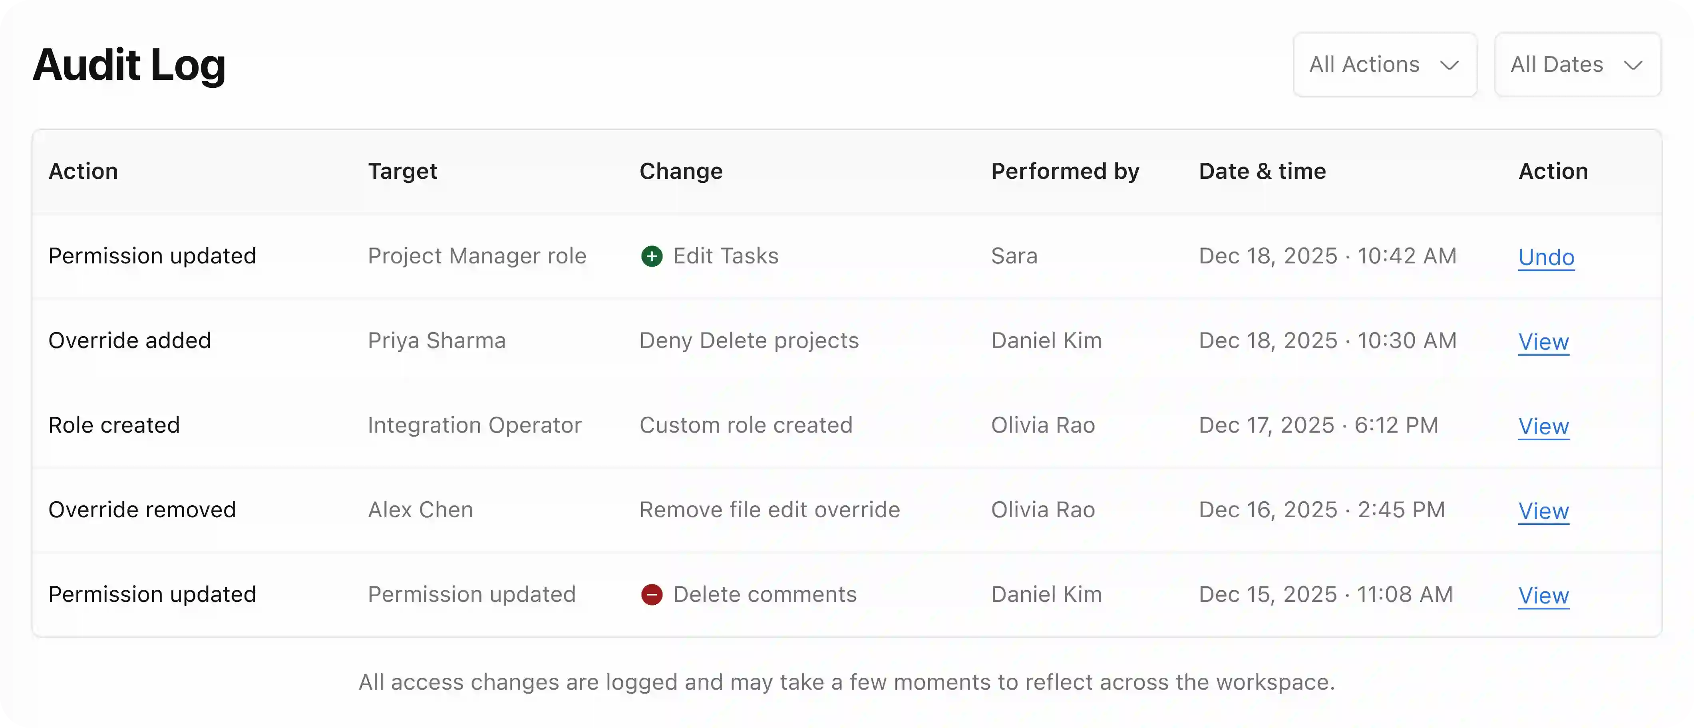This screenshot has height=728, width=1694.
Task: Select the Role created row label
Action: click(x=114, y=425)
